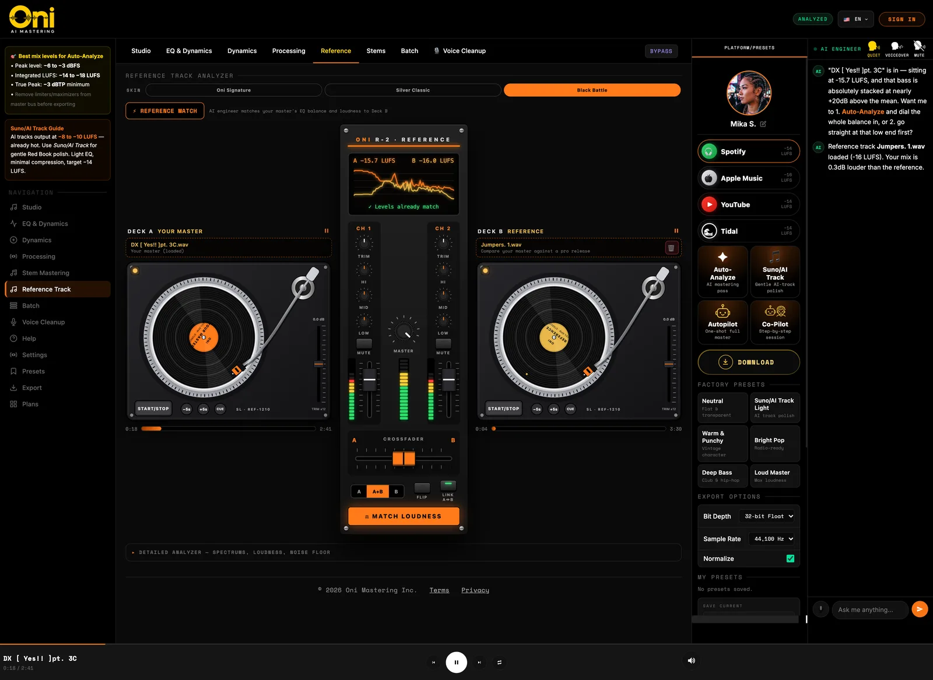Click the CH 1 volume fader
The image size is (933, 680).
[370, 379]
